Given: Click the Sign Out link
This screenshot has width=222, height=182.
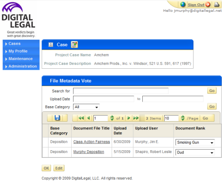Looking at the screenshot, I should pos(196,5).
